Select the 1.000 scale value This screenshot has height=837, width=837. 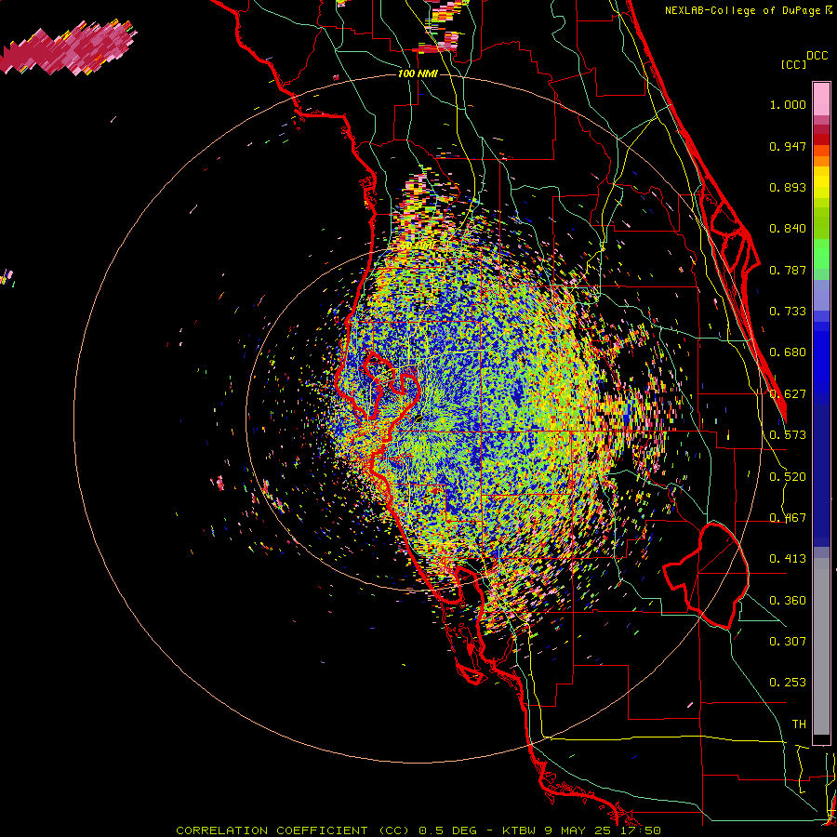point(788,104)
